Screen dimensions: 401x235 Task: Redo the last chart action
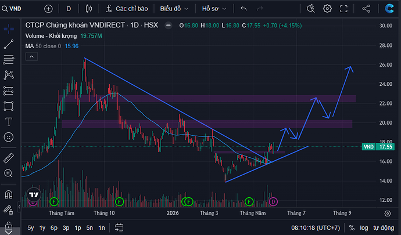tap(260, 9)
